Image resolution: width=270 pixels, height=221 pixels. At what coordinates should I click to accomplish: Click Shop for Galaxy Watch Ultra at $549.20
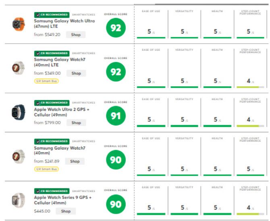click(76, 35)
